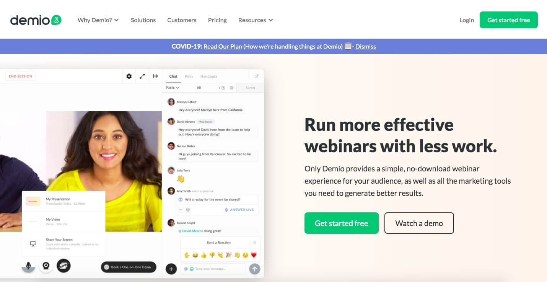Screen dimensions: 547x282
Task: Send the message with the up-arrow button
Action: pos(255,269)
